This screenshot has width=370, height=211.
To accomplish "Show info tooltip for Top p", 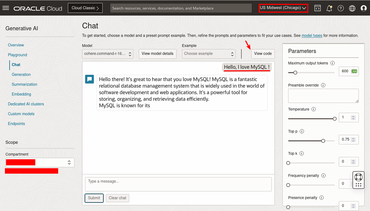I will point(302,131).
